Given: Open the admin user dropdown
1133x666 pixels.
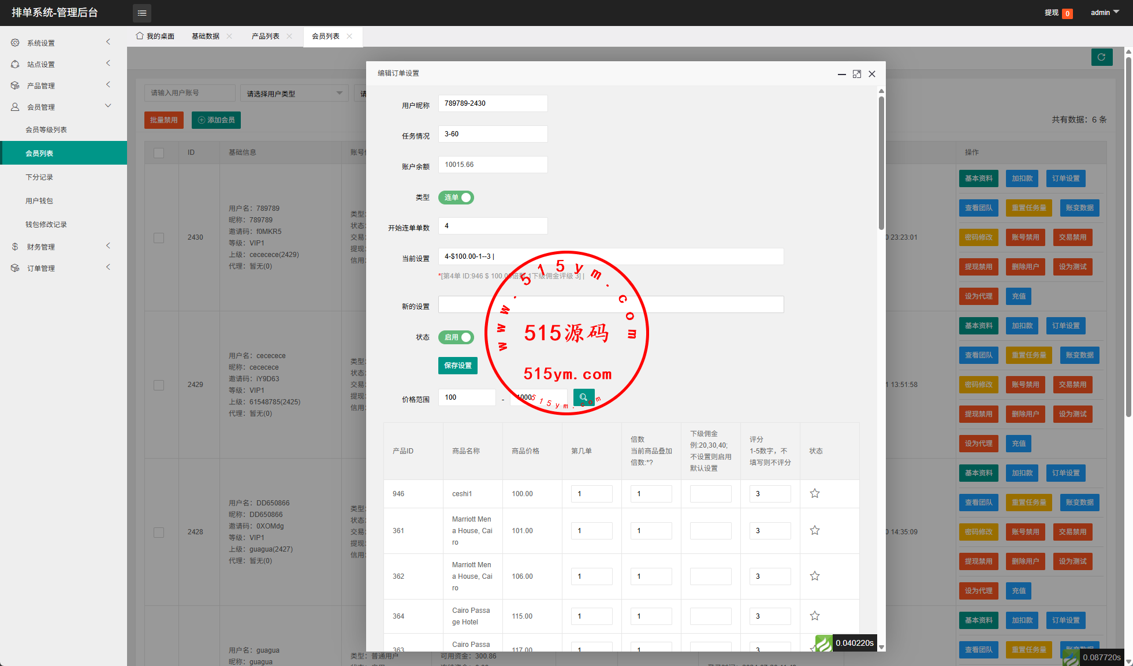Looking at the screenshot, I should pos(1105,13).
